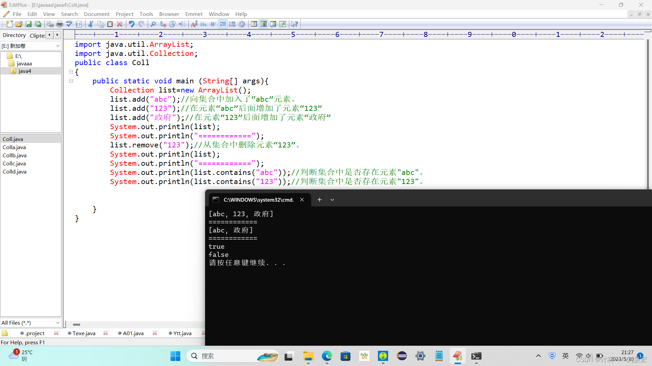Open the All Files filter dropdown
Image resolution: width=652 pixels, height=366 pixels.
(x=58, y=323)
